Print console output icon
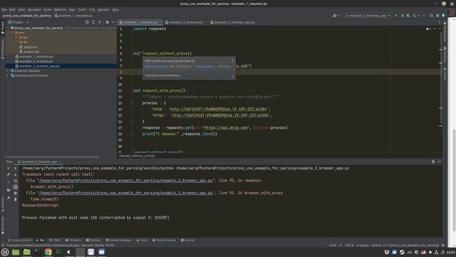The image size is (456, 257). click(x=16, y=193)
